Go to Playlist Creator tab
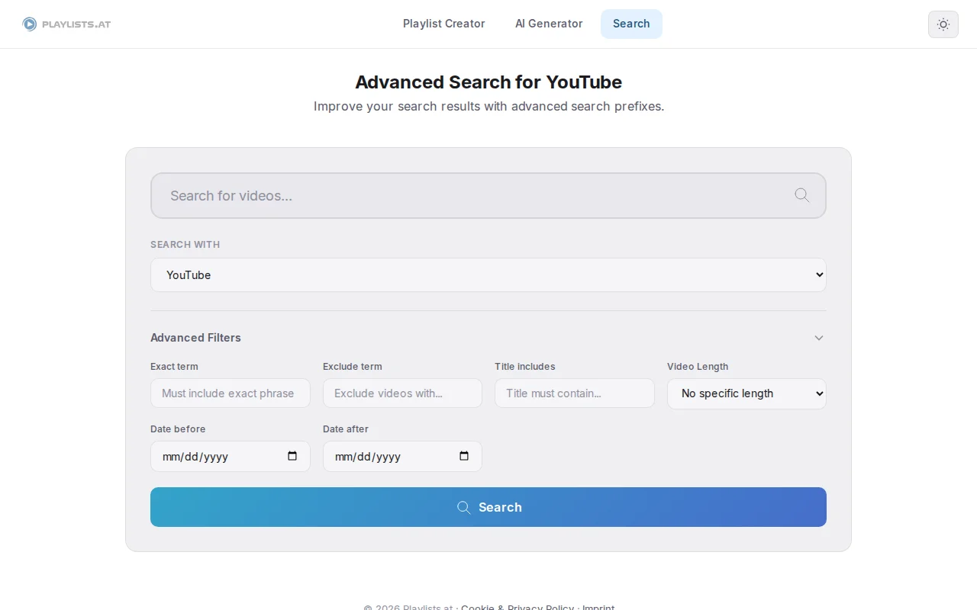 (444, 24)
